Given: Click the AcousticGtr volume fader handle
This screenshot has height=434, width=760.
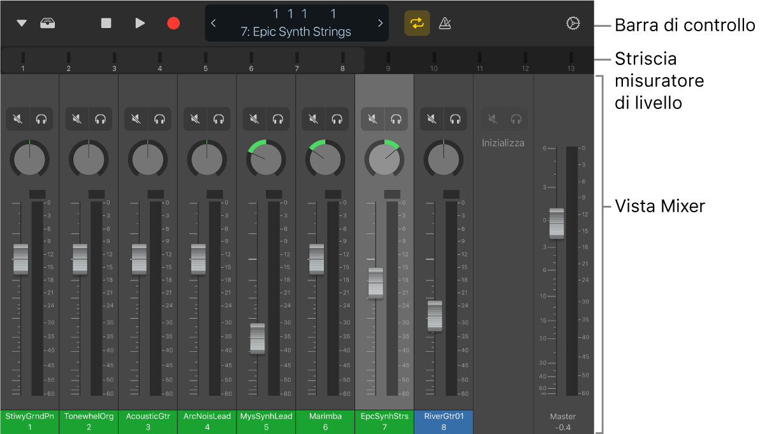Looking at the screenshot, I should [x=139, y=259].
